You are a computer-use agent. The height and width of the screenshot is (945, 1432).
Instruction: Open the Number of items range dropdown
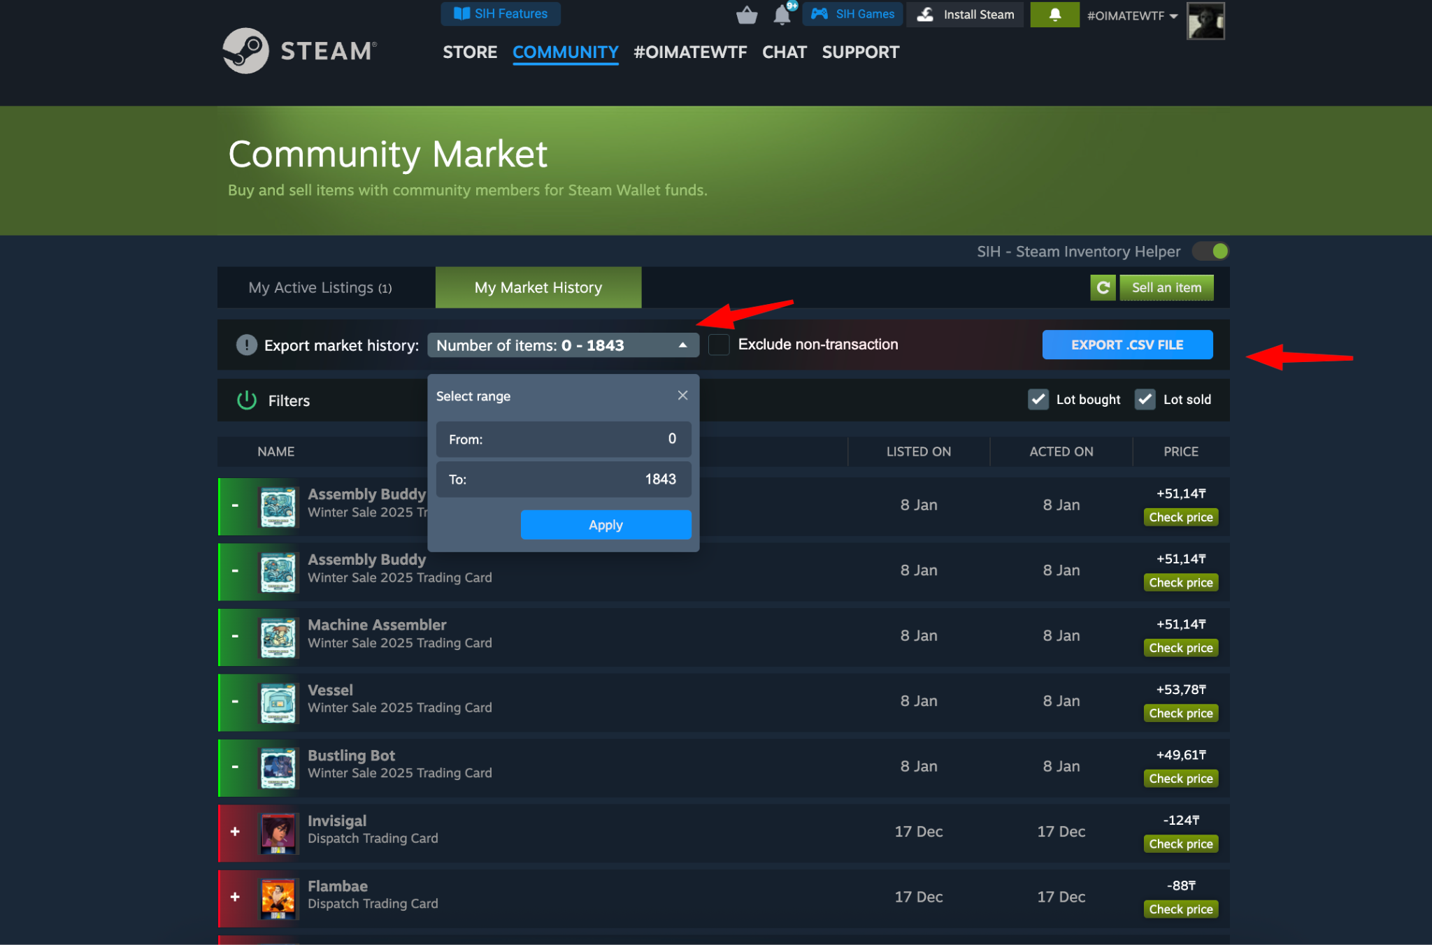click(x=563, y=345)
